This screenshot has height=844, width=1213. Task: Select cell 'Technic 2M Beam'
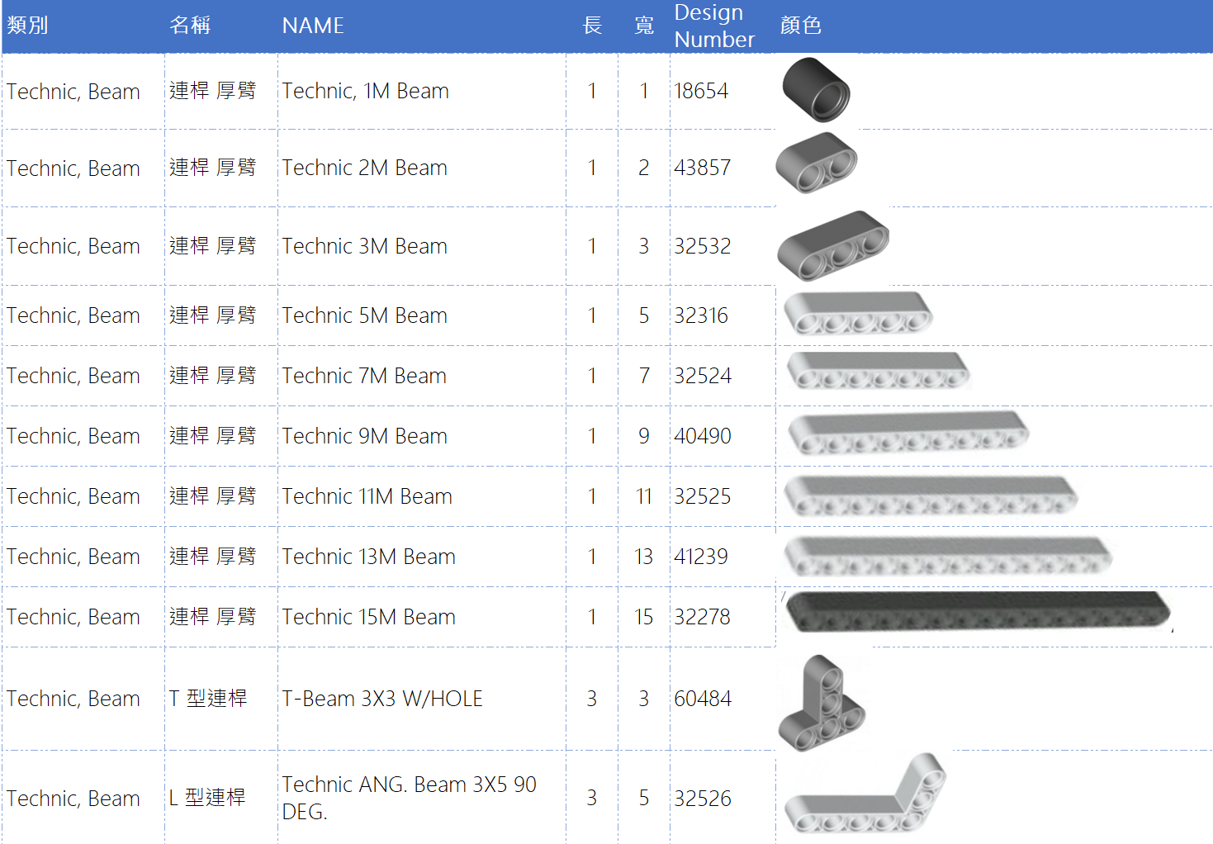click(422, 168)
